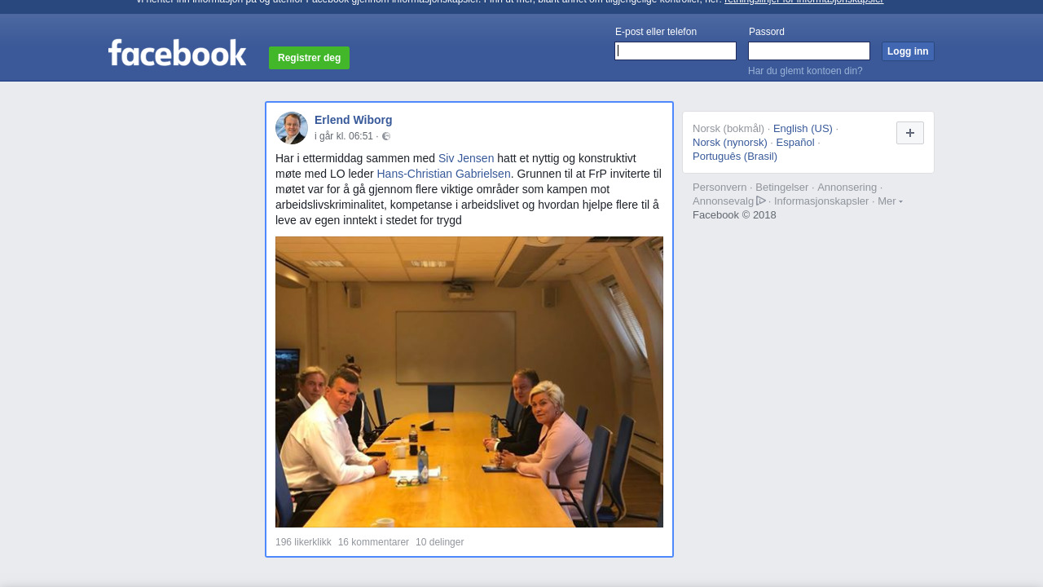Focus the Passord input field

pyautogui.click(x=809, y=51)
